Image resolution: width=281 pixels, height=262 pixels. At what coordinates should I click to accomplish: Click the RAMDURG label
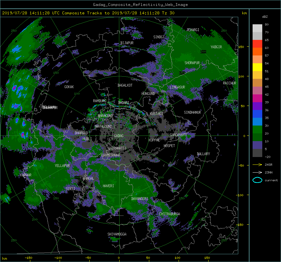click(x=100, y=101)
